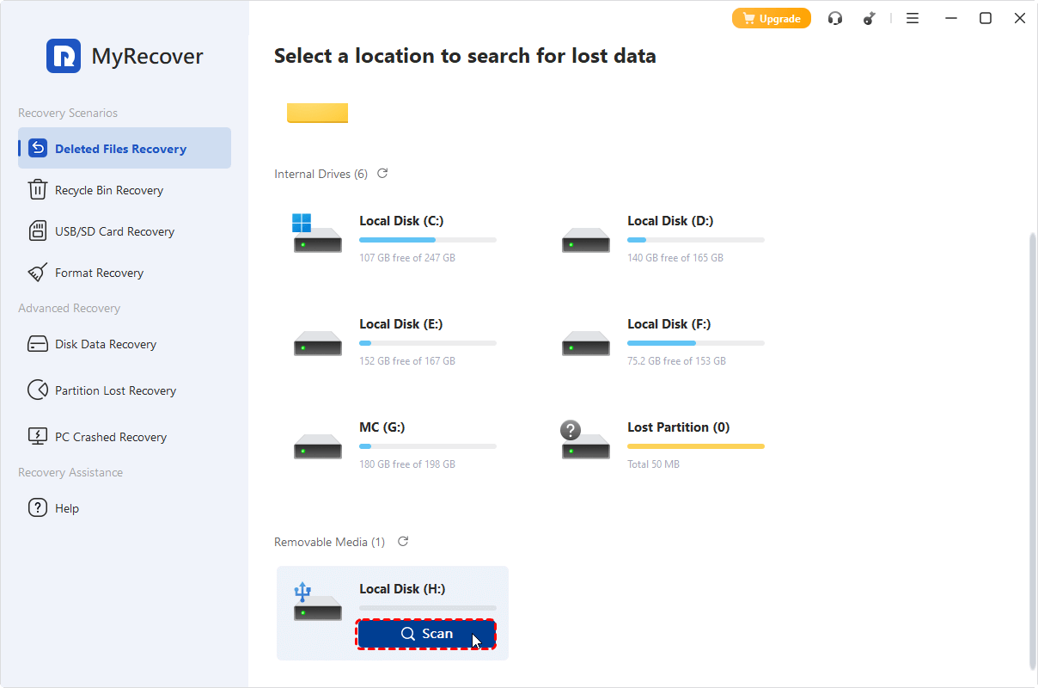This screenshot has height=688, width=1038.
Task: Click the SD card icon in sidebar
Action: click(38, 230)
